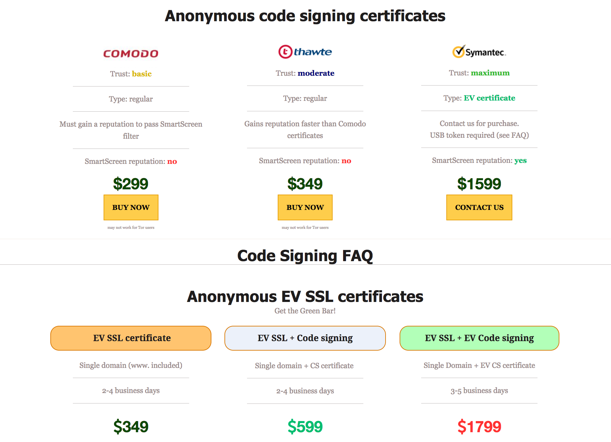611x442 pixels.
Task: Click the $299 Comodo price
Action: [x=131, y=183]
